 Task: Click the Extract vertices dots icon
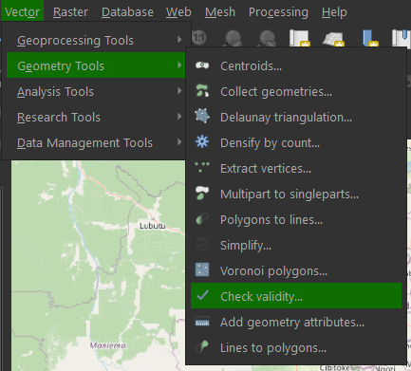[x=202, y=167]
